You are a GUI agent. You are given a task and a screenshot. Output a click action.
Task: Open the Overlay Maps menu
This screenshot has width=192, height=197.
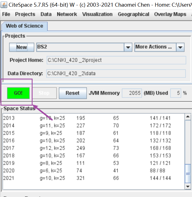170,14
